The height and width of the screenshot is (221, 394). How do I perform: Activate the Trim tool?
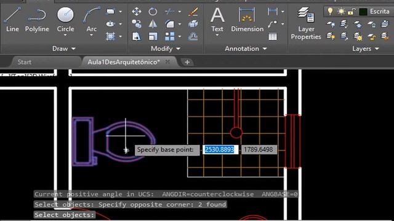click(x=170, y=12)
